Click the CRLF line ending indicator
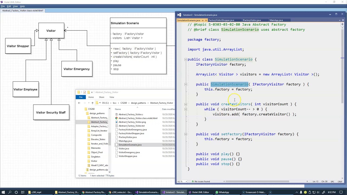This screenshot has height=195, width=347. click(340, 181)
